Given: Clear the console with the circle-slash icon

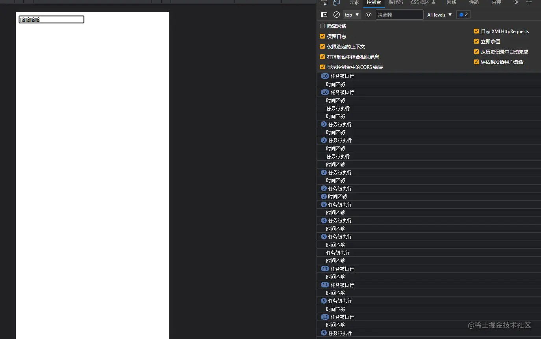Looking at the screenshot, I should pos(337,15).
